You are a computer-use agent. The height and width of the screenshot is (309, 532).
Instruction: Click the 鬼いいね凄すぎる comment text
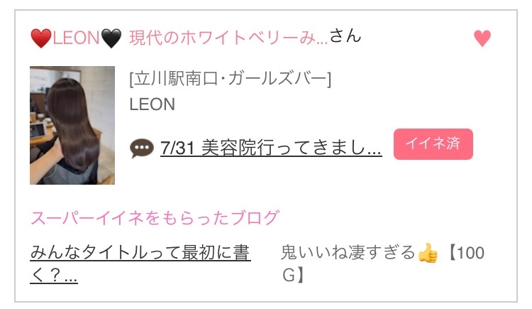[348, 253]
